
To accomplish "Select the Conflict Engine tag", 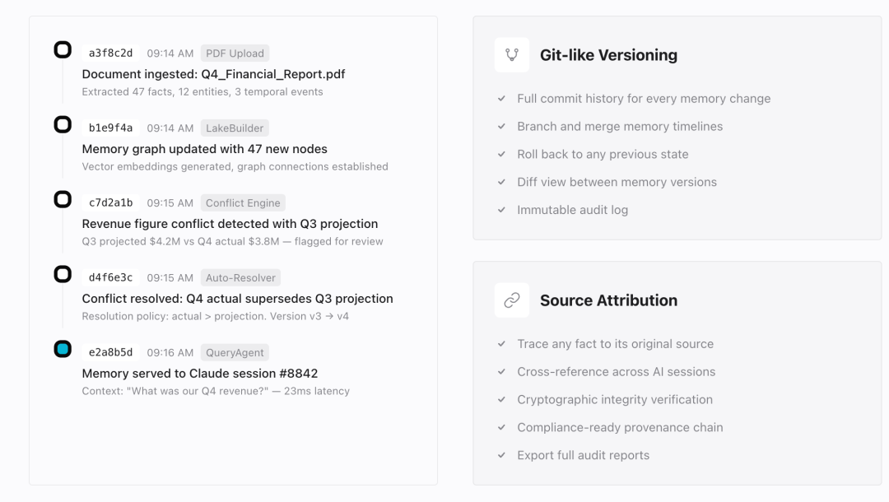I will click(x=243, y=203).
